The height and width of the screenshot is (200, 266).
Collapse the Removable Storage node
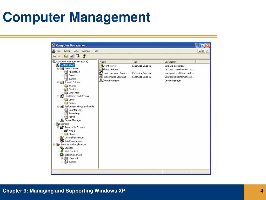[x=58, y=127]
